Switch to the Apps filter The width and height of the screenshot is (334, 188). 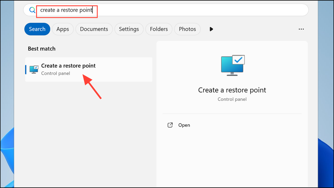coord(62,29)
